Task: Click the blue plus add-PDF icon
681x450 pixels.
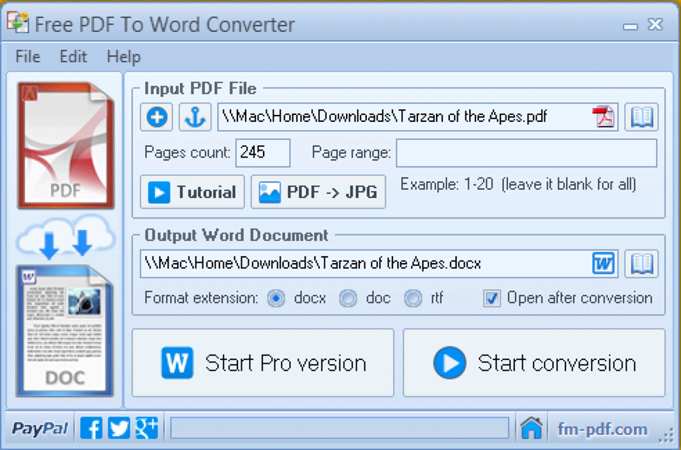Action: click(x=156, y=117)
